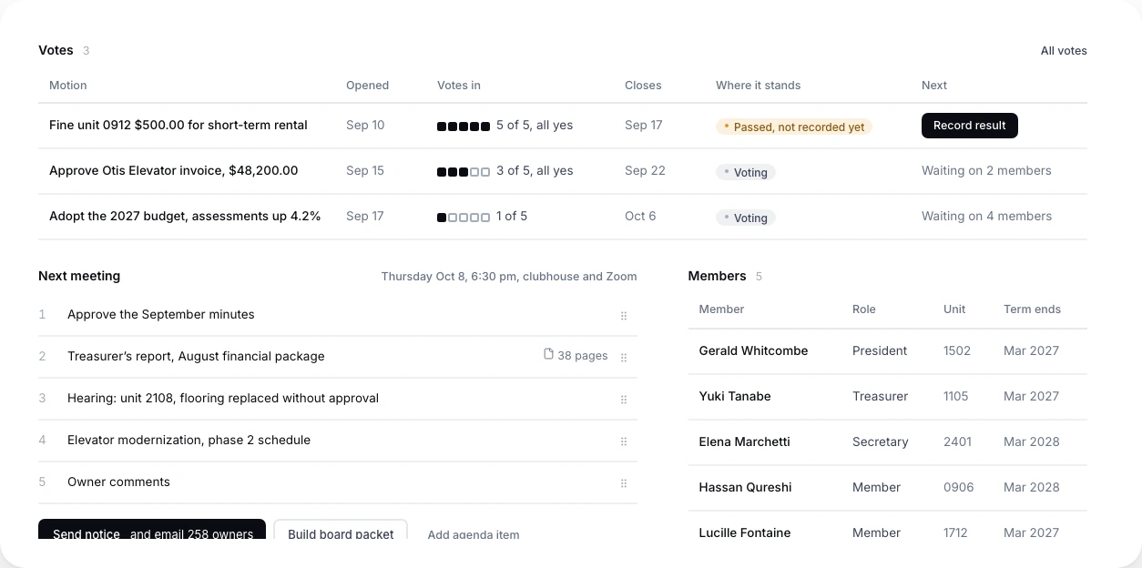The height and width of the screenshot is (568, 1142).
Task: Click the 'Passed, not recorded yet' status badge
Action: 794,127
